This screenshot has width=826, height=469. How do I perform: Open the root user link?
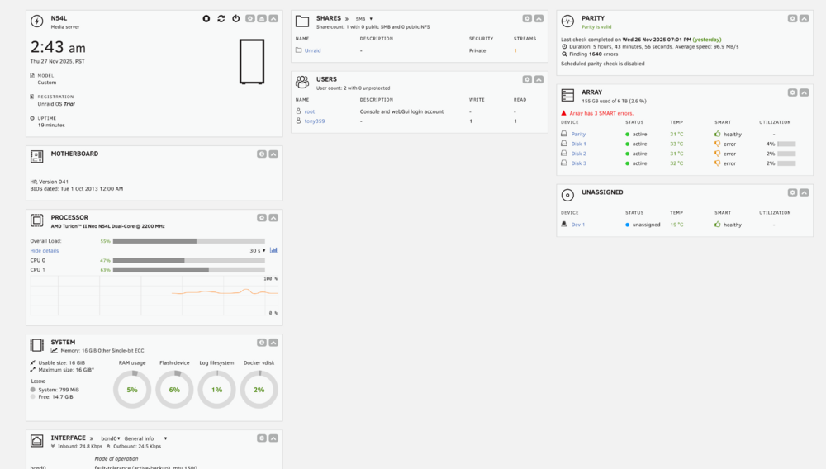pyautogui.click(x=309, y=111)
